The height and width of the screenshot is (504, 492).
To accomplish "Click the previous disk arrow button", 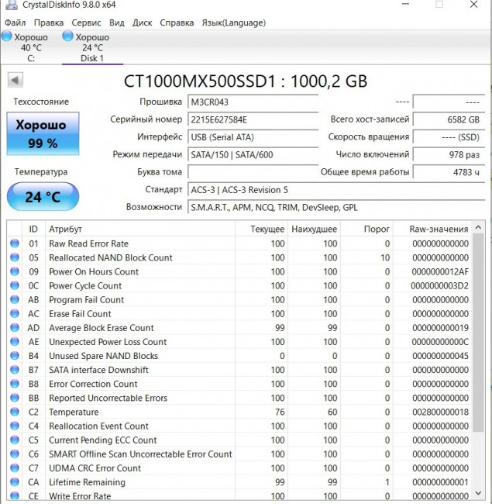I will point(15,80).
